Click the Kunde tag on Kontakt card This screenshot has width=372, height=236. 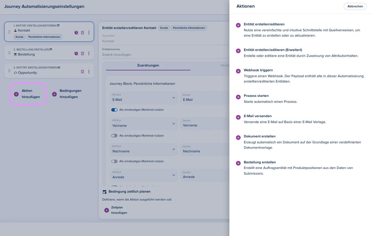pos(19,37)
